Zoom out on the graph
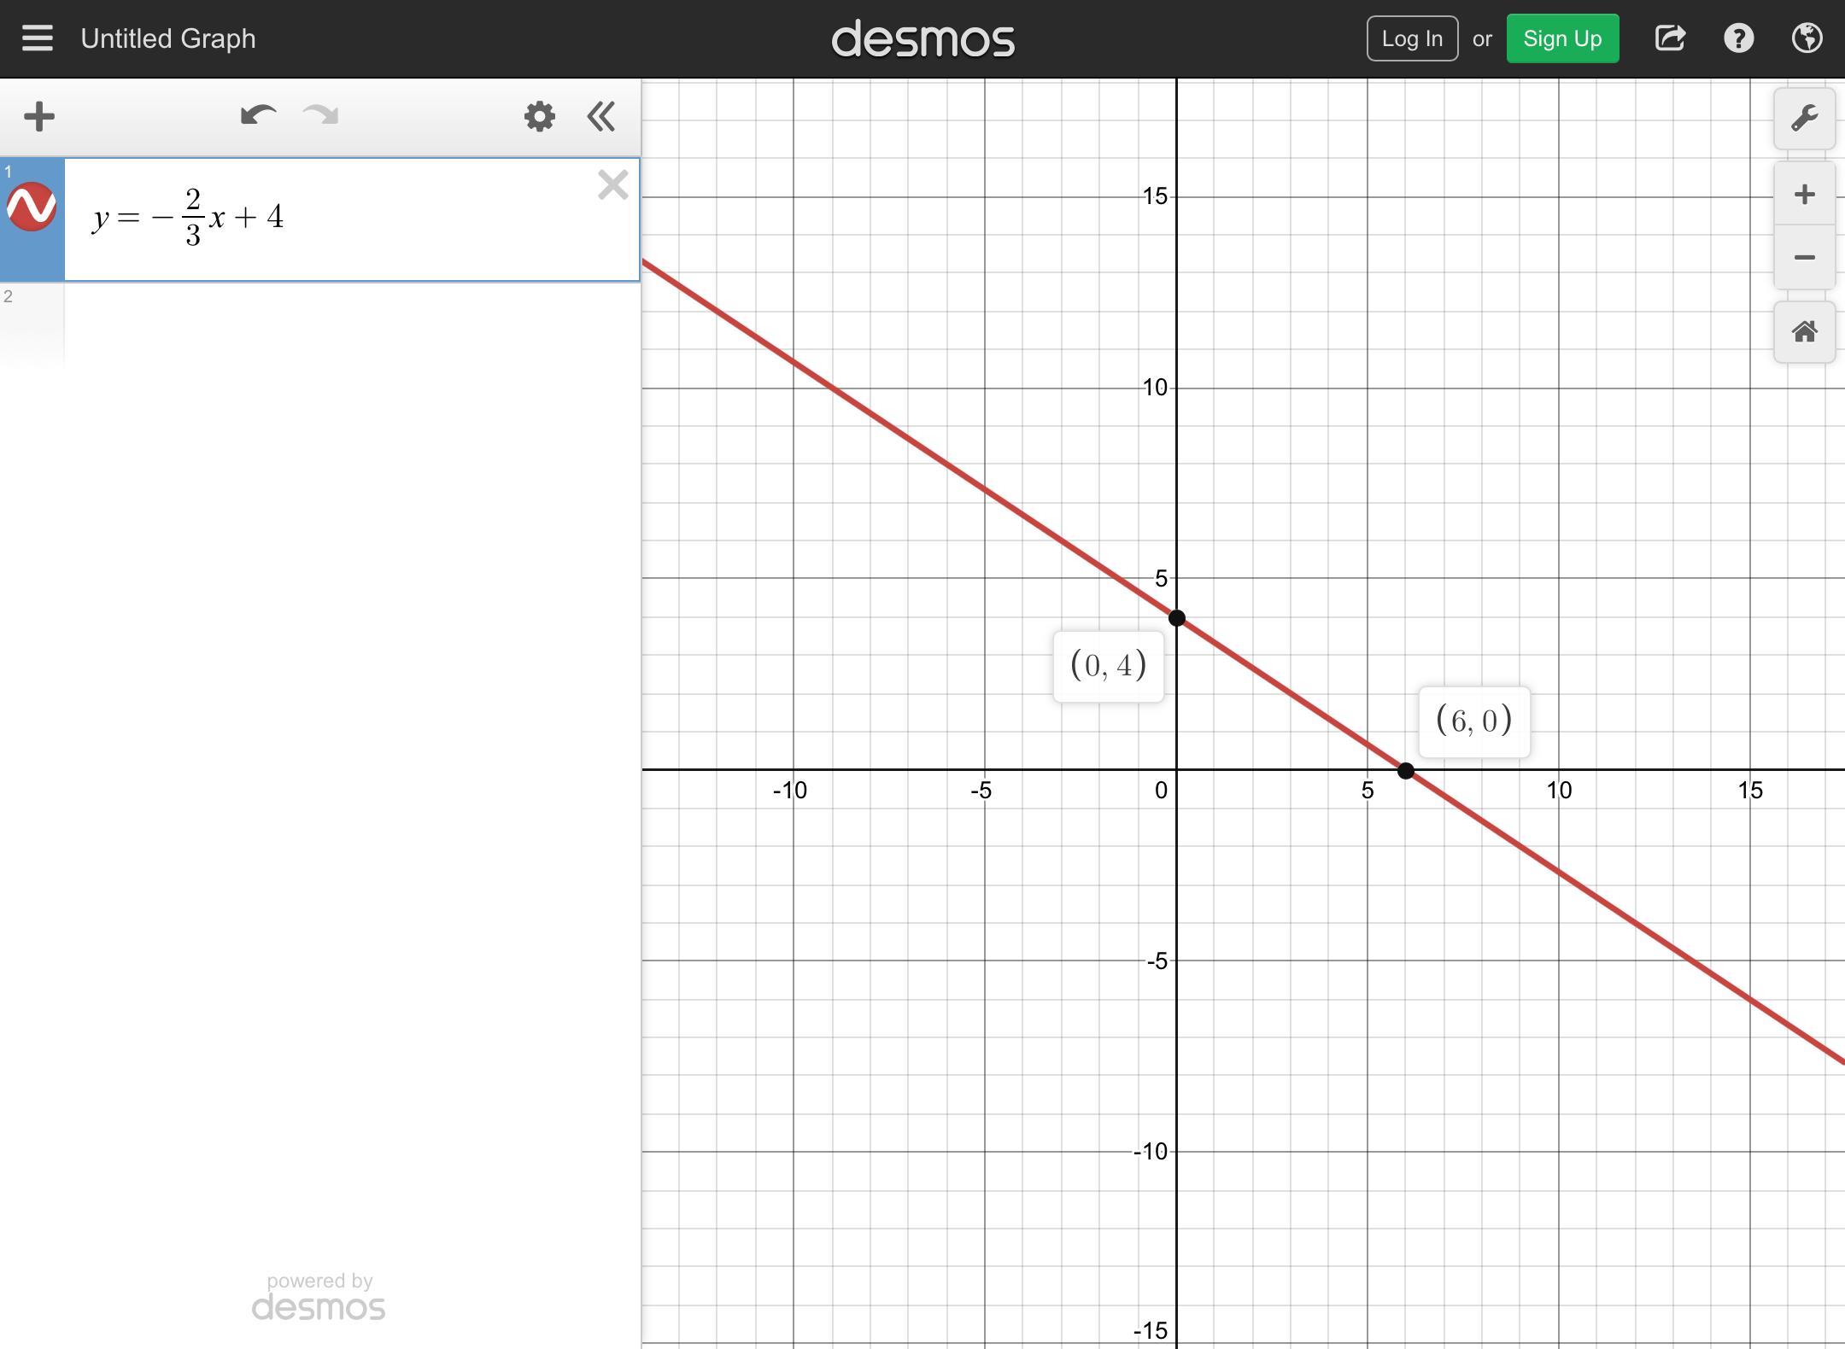The width and height of the screenshot is (1845, 1349). (x=1804, y=257)
